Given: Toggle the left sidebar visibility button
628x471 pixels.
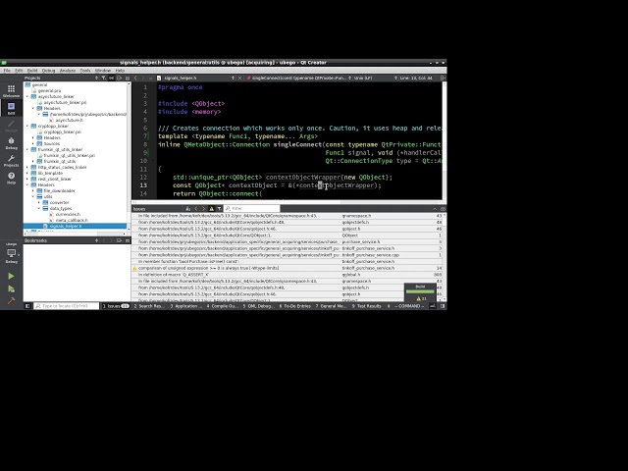Looking at the screenshot, I should (x=27, y=306).
